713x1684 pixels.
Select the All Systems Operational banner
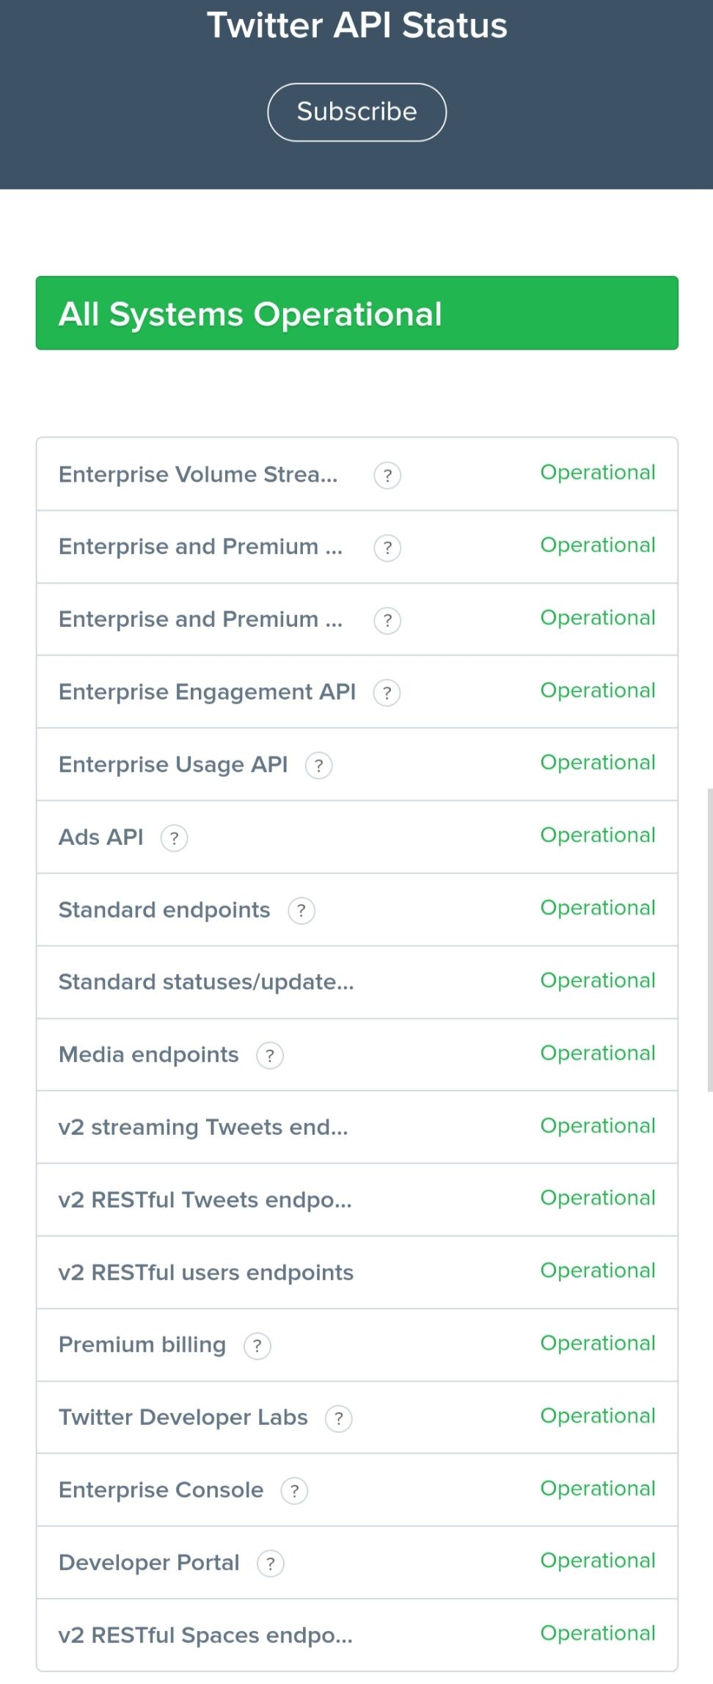[x=356, y=313]
